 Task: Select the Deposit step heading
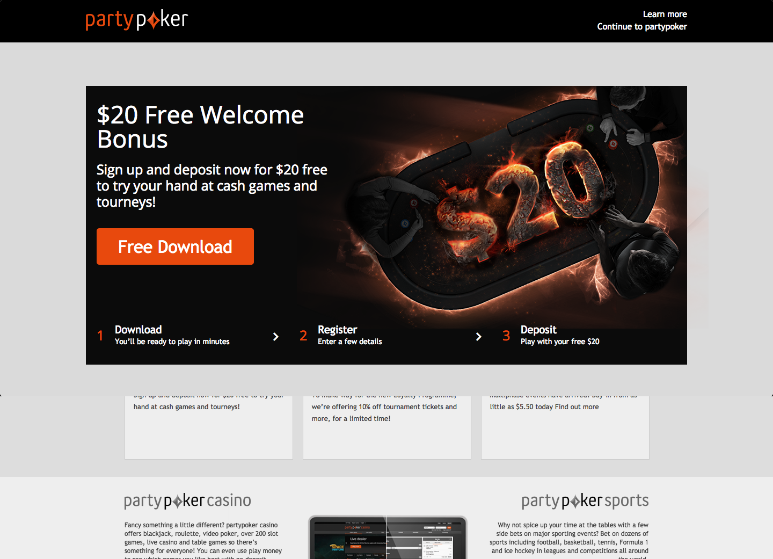click(x=538, y=330)
